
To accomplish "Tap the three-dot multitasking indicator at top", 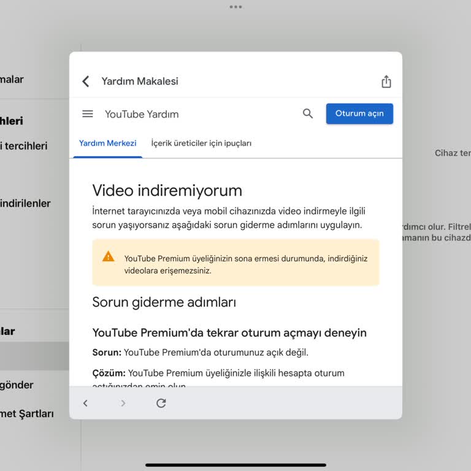I will point(235,7).
